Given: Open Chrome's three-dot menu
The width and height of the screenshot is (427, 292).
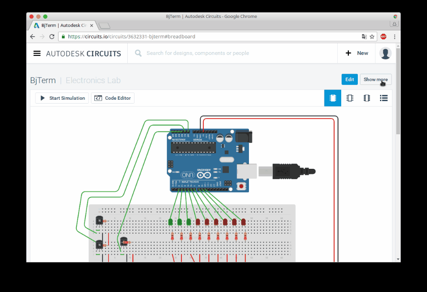Looking at the screenshot, I should (x=394, y=37).
